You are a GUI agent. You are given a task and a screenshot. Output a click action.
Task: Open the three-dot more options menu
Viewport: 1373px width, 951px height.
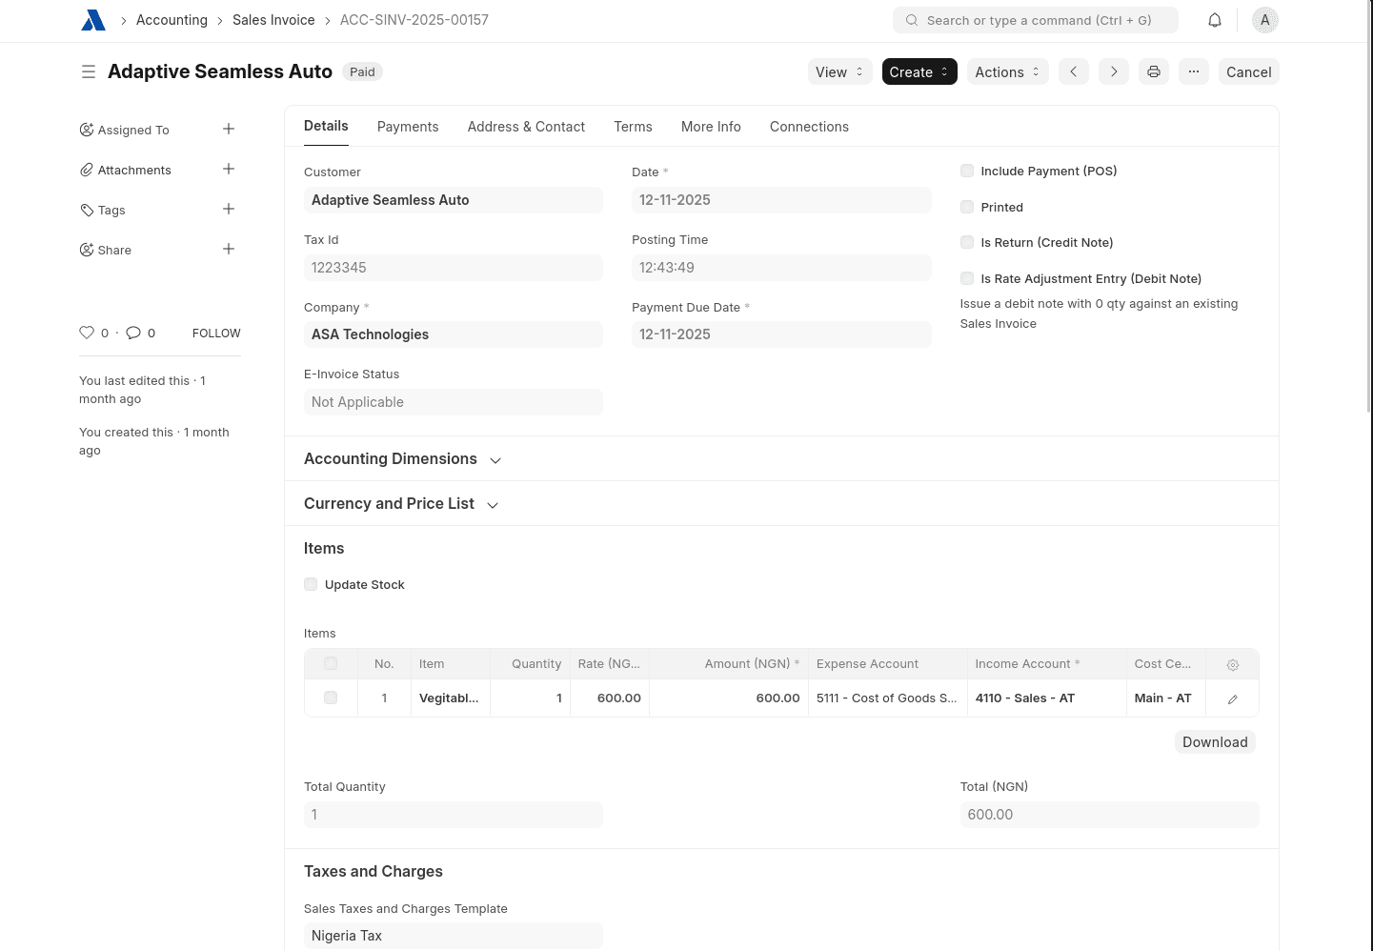tap(1193, 71)
